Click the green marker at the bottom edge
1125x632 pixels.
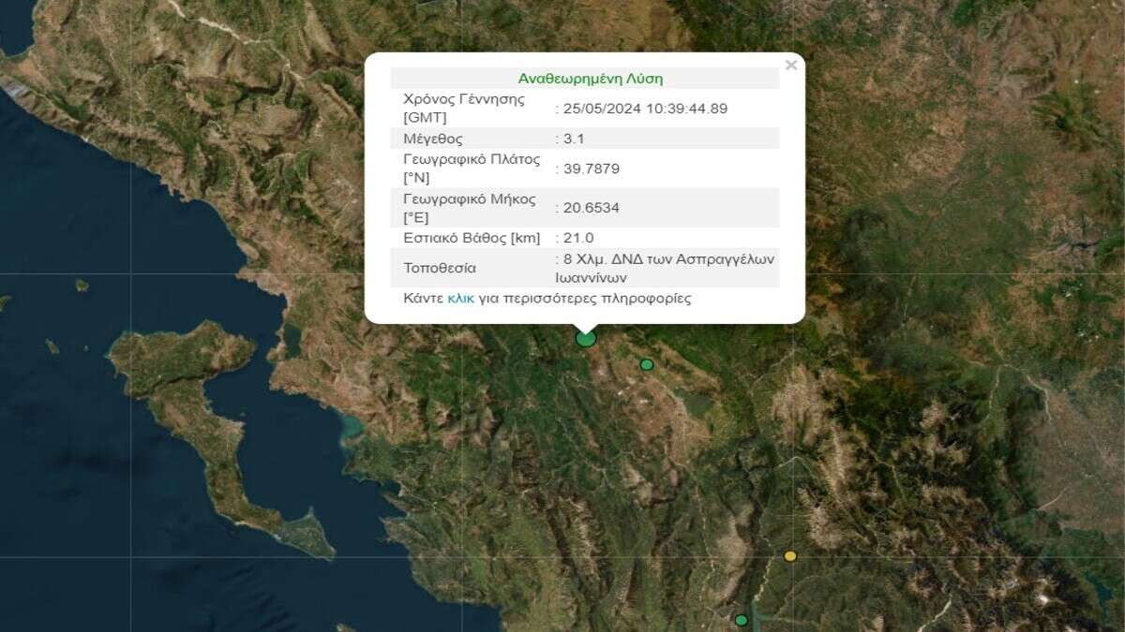pyautogui.click(x=742, y=620)
